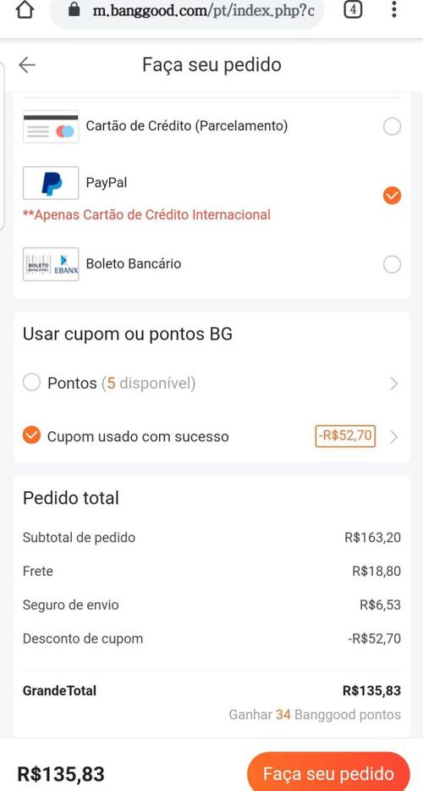Toggle the selected PayPal payment checkmark
The image size is (423, 791).
[x=393, y=196]
